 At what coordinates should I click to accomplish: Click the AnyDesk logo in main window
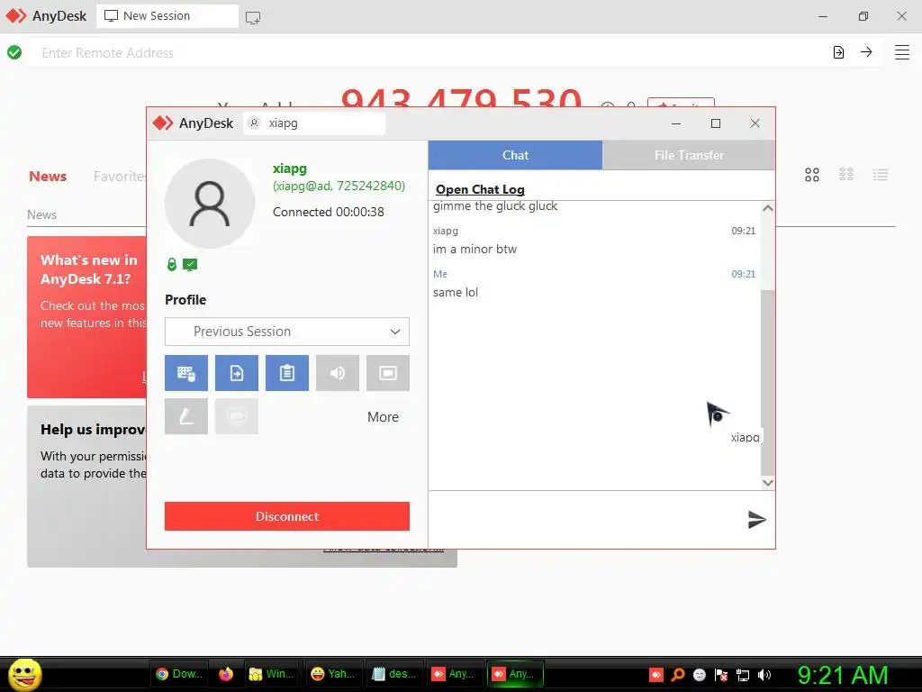click(x=16, y=16)
